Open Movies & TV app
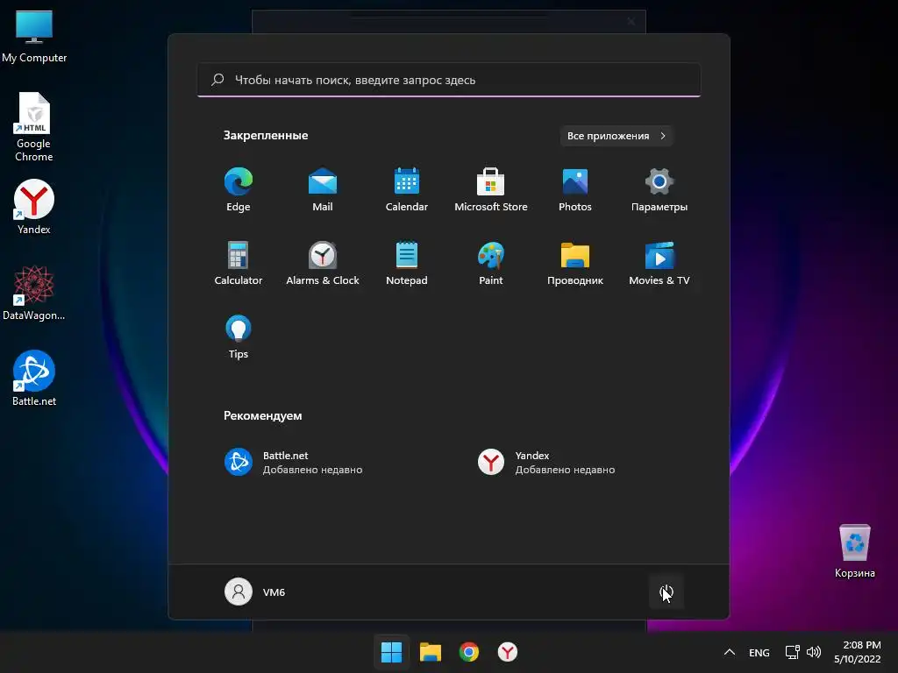 659,263
